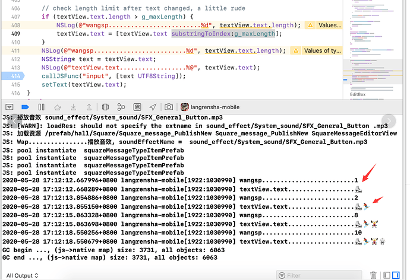The height and width of the screenshot is (280, 410).
Task: Click the first 'pool instantiate' console line
Action: (x=93, y=150)
